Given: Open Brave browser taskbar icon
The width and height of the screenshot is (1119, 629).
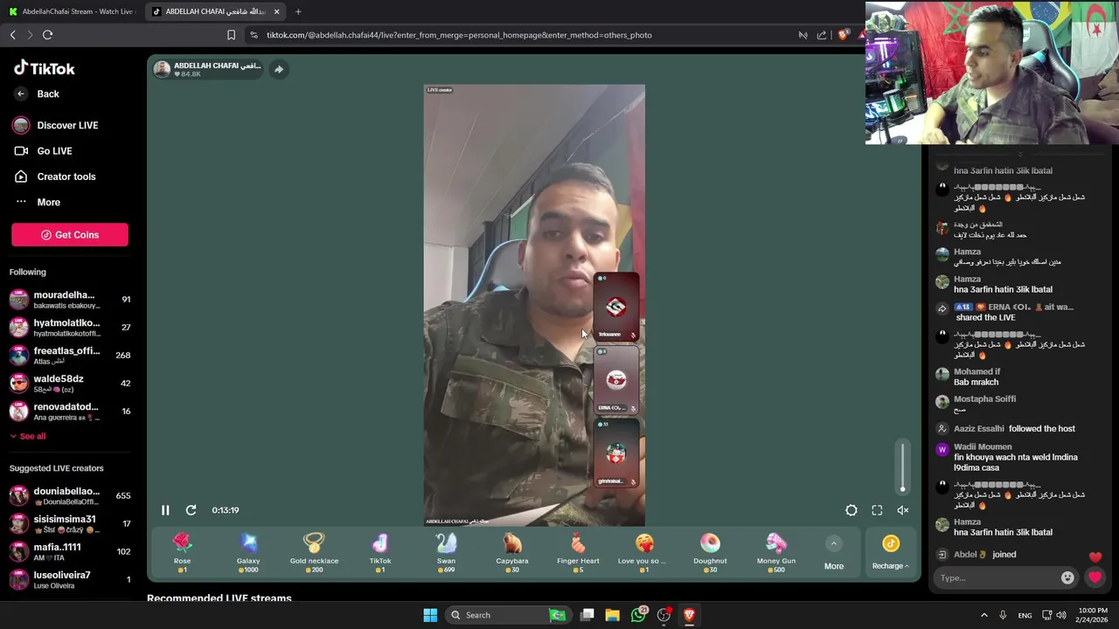Looking at the screenshot, I should 689,615.
